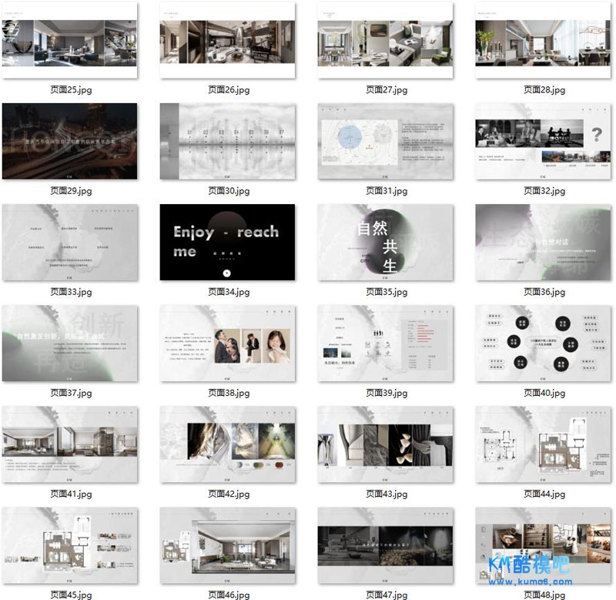The image size is (616, 600).
Task: Open the 页面40.jpg black circles diagram thumbnail
Action: [x=544, y=343]
